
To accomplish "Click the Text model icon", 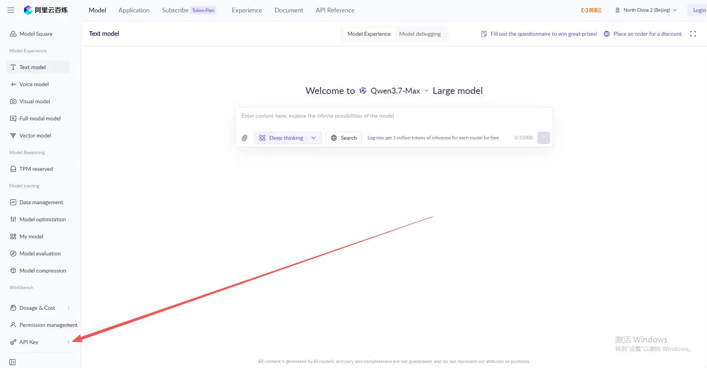I will pyautogui.click(x=13, y=67).
